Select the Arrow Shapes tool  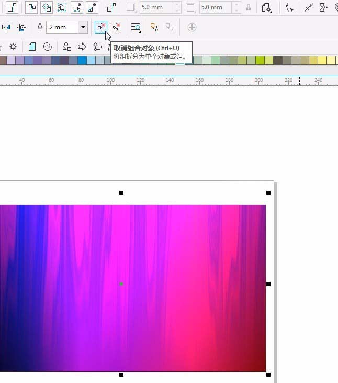point(82,47)
